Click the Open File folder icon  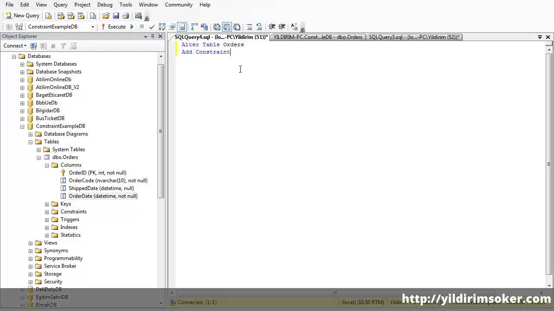pos(106,16)
